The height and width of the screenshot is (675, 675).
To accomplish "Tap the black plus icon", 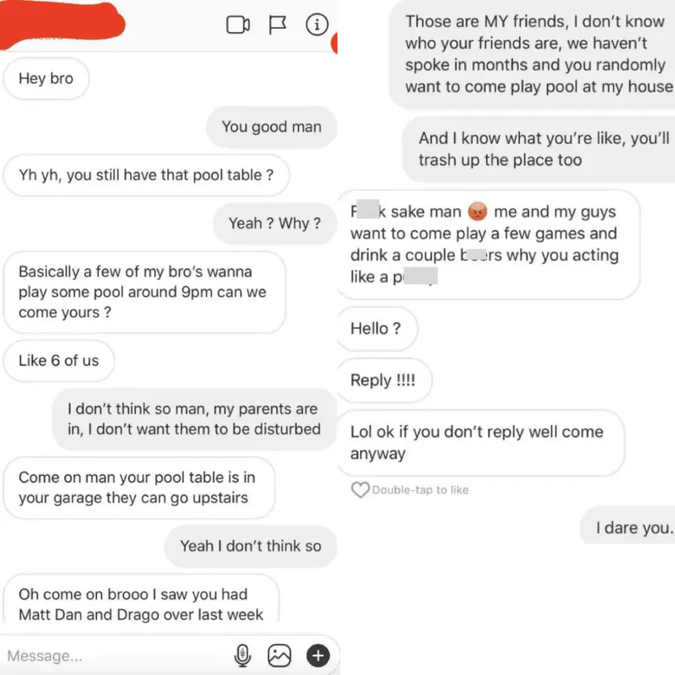I will click(x=318, y=656).
